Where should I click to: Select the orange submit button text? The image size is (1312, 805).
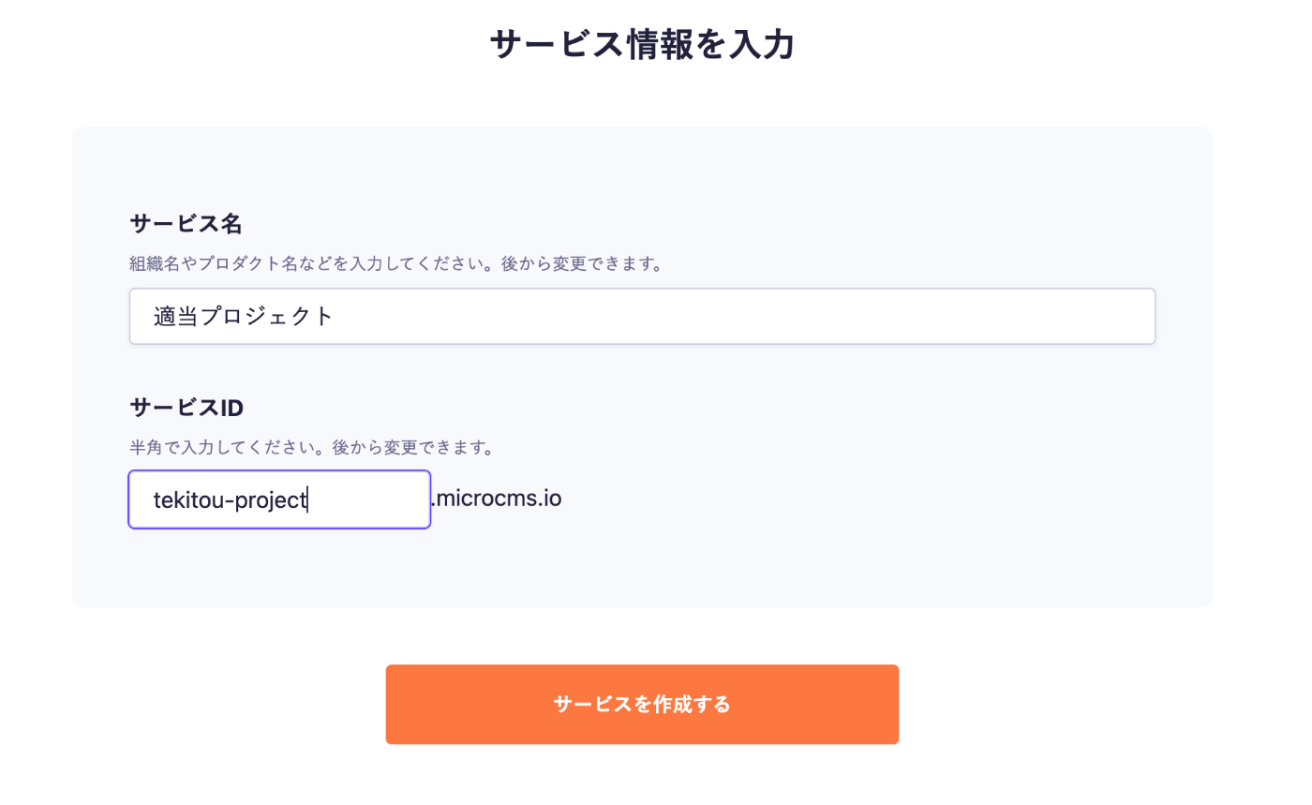click(641, 704)
